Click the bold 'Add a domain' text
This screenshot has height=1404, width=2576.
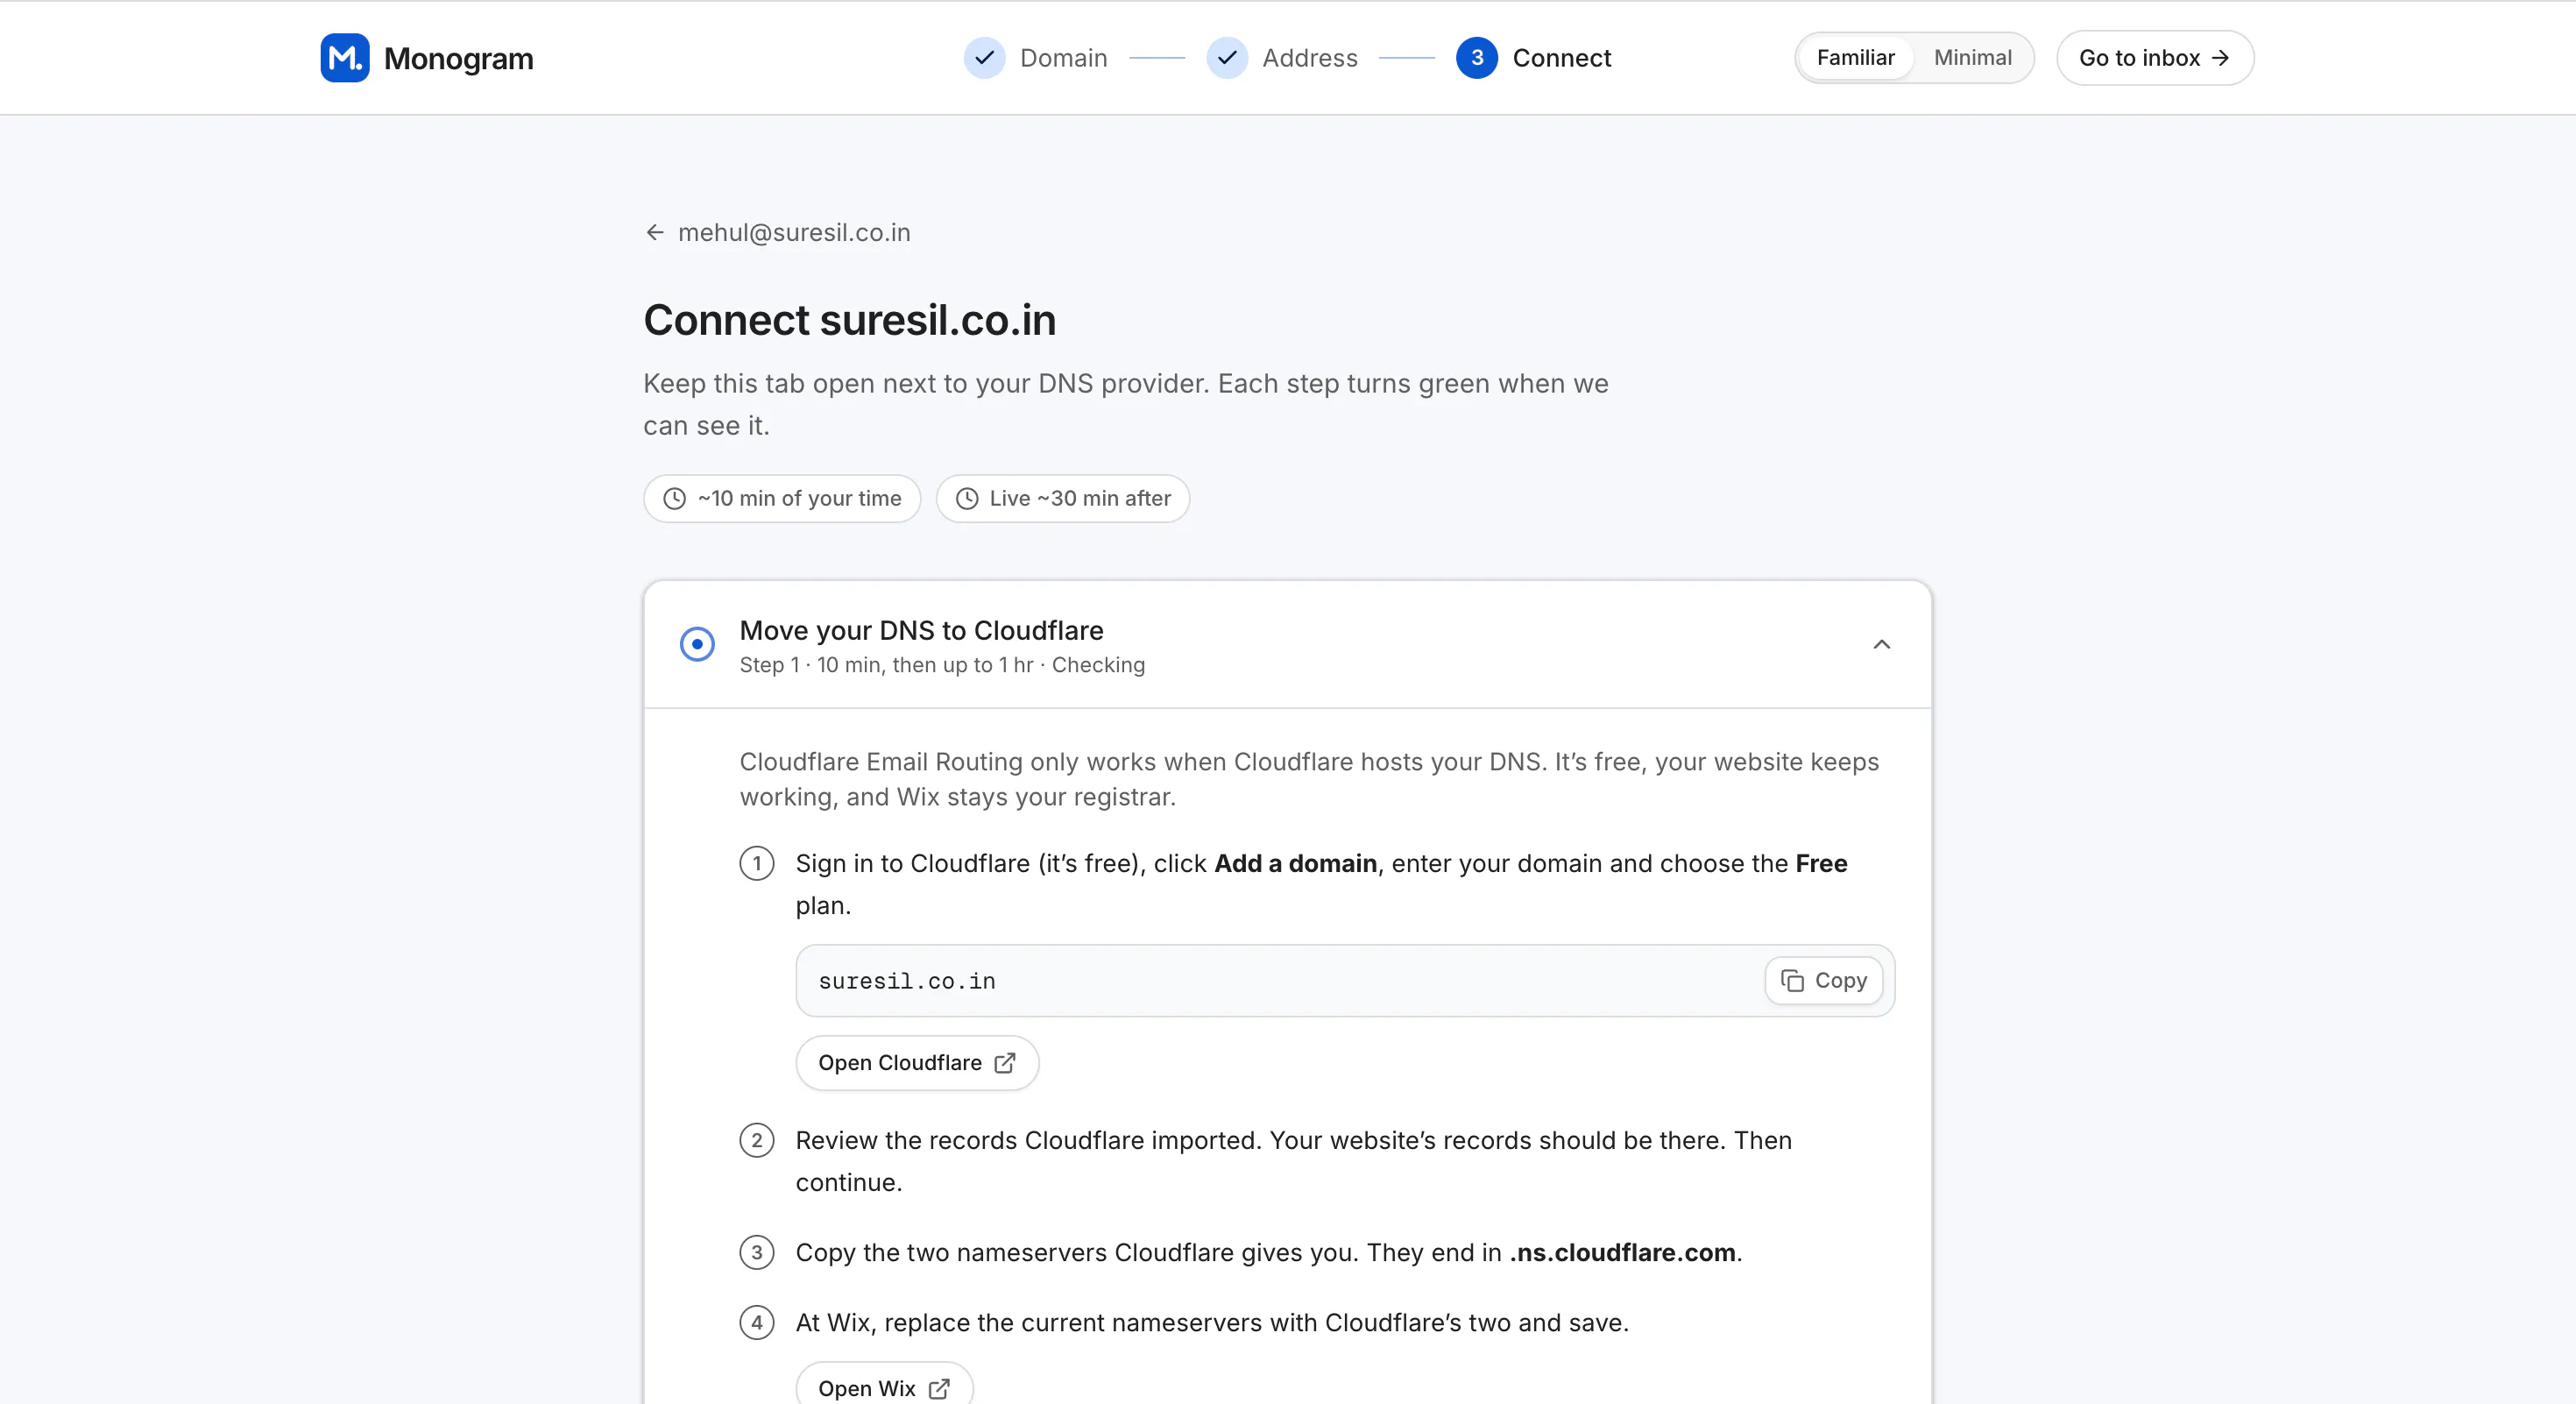click(x=1295, y=864)
